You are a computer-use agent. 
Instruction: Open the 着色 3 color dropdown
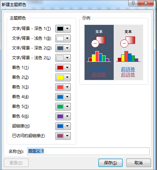pyautogui.click(x=63, y=87)
